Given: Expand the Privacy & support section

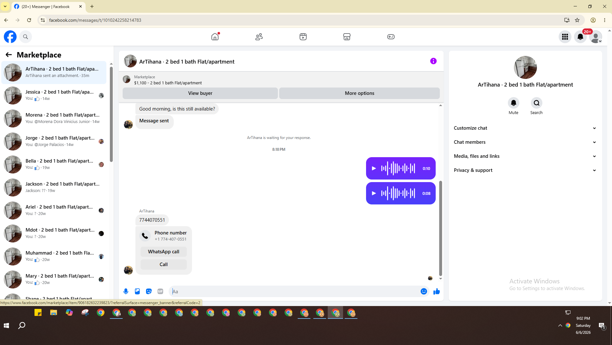Looking at the screenshot, I should (525, 170).
